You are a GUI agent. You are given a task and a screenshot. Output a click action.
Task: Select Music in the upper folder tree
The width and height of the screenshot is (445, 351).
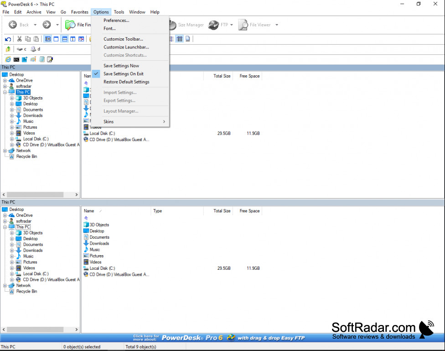pyautogui.click(x=28, y=121)
